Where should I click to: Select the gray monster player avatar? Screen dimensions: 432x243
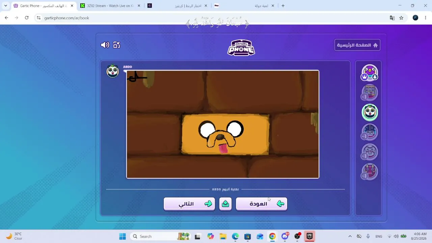coord(370,152)
